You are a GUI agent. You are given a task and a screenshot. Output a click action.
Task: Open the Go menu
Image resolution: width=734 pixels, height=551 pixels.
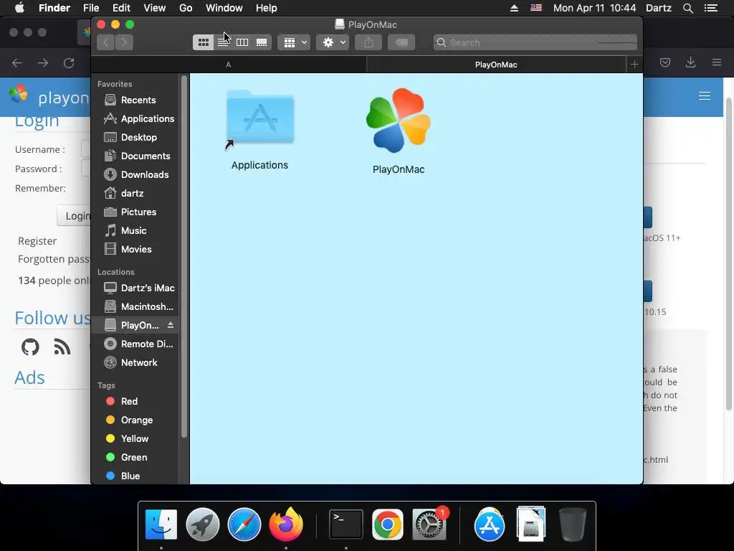(186, 8)
